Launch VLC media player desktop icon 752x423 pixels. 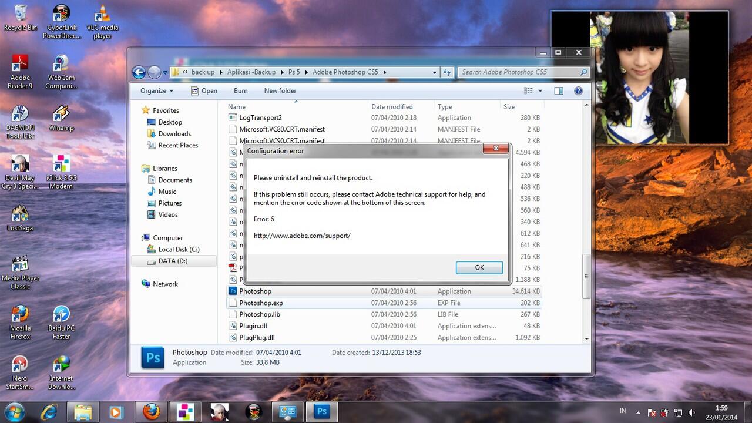[102, 22]
